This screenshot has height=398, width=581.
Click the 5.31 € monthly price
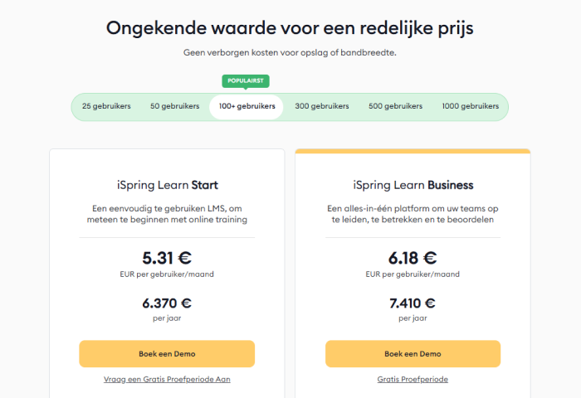click(167, 259)
